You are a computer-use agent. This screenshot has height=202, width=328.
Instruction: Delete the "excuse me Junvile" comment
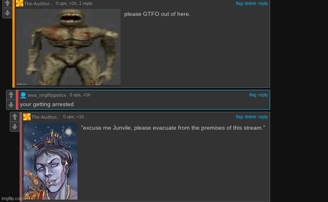point(250,117)
